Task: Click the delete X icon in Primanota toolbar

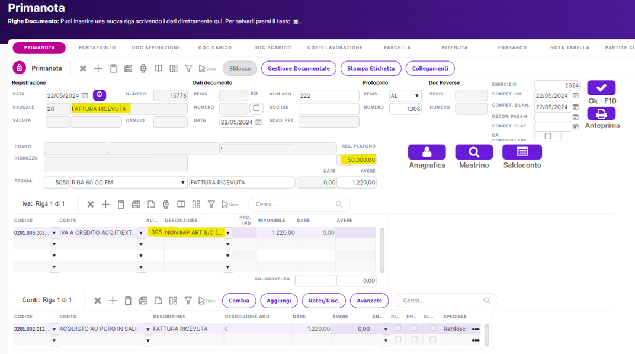Action: point(83,69)
